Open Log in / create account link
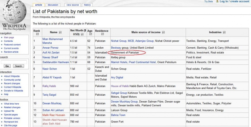This screenshot has height=127, width=251. 234,1
